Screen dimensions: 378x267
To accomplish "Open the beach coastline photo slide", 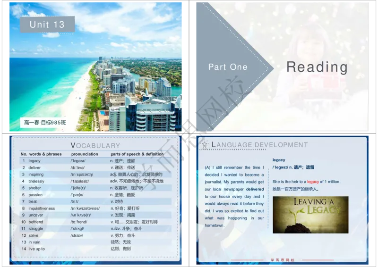I will [95, 67].
